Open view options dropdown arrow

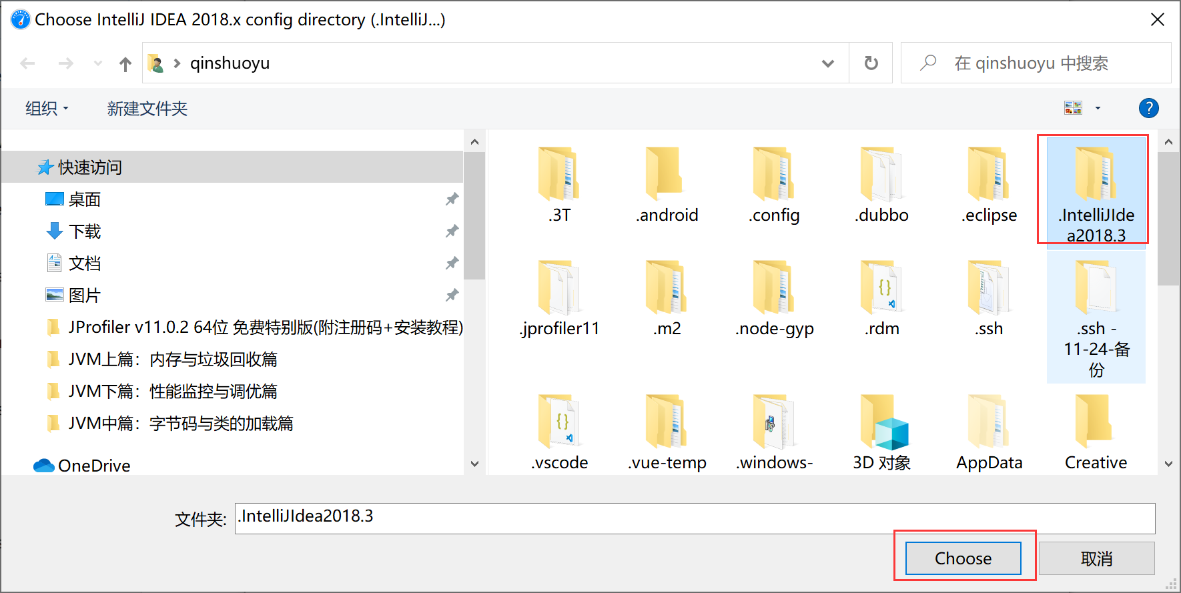pos(1098,108)
